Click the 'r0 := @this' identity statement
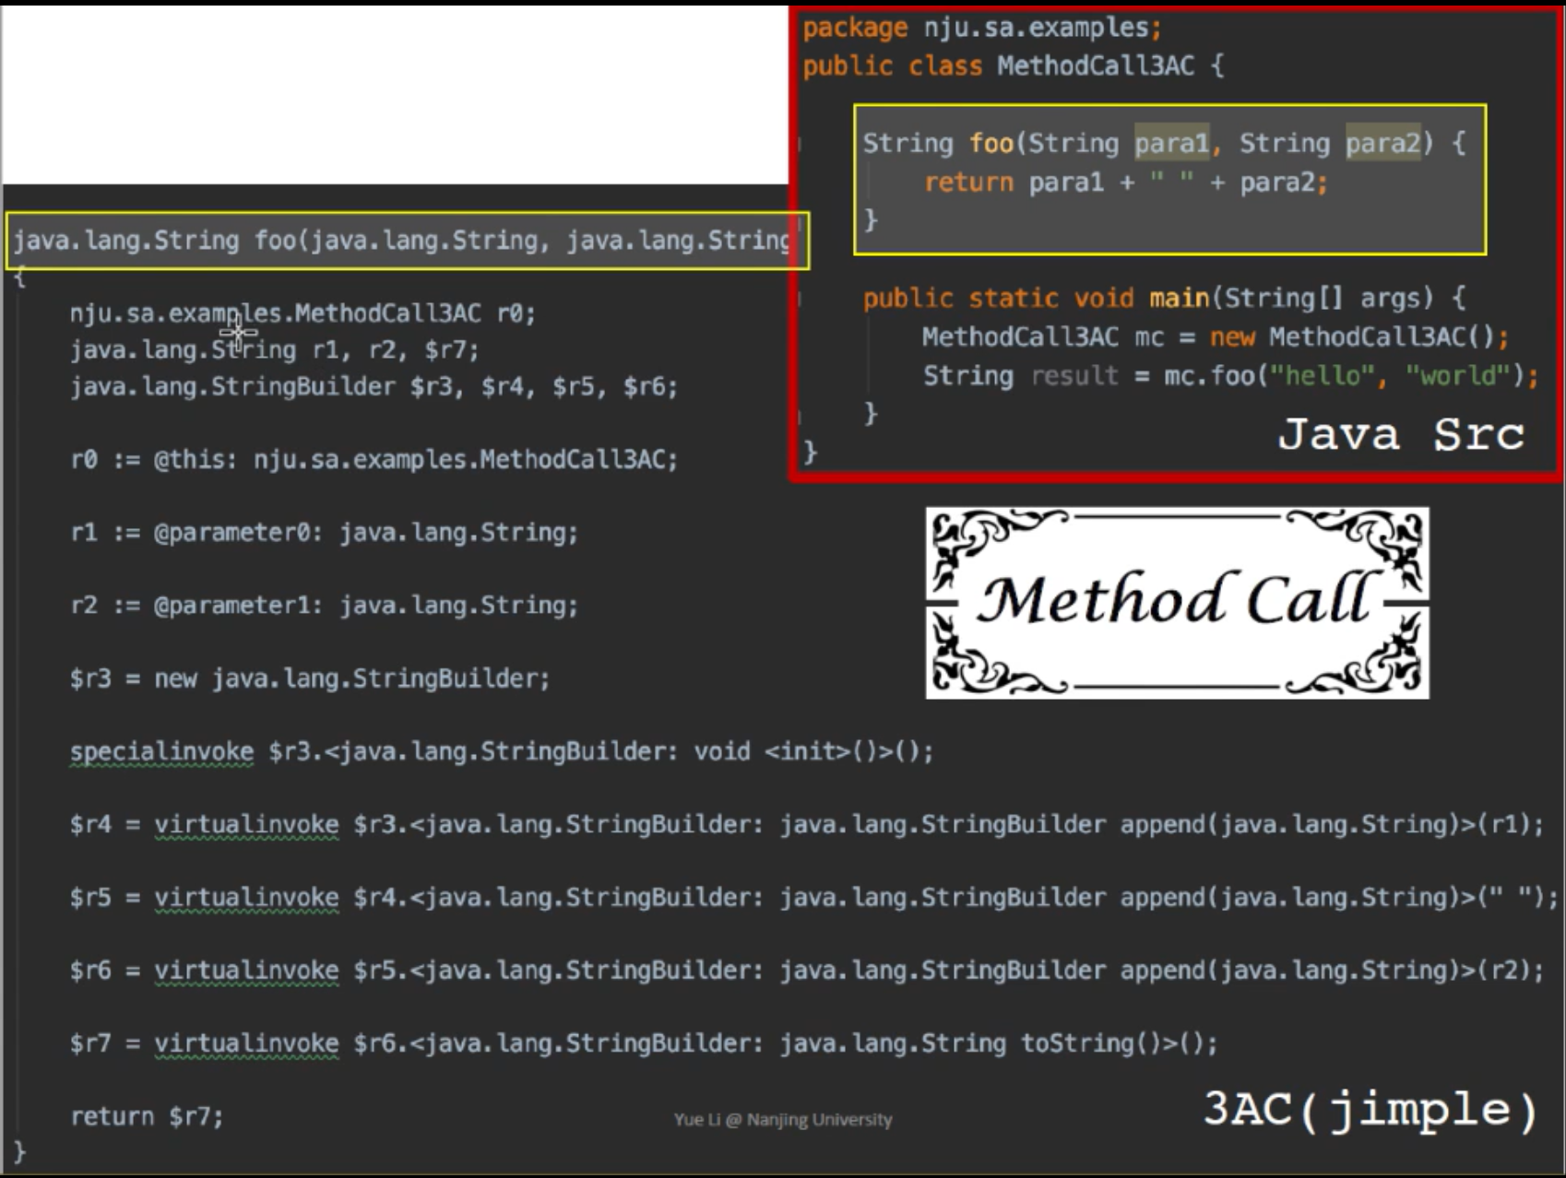1566x1178 pixels. click(x=374, y=459)
